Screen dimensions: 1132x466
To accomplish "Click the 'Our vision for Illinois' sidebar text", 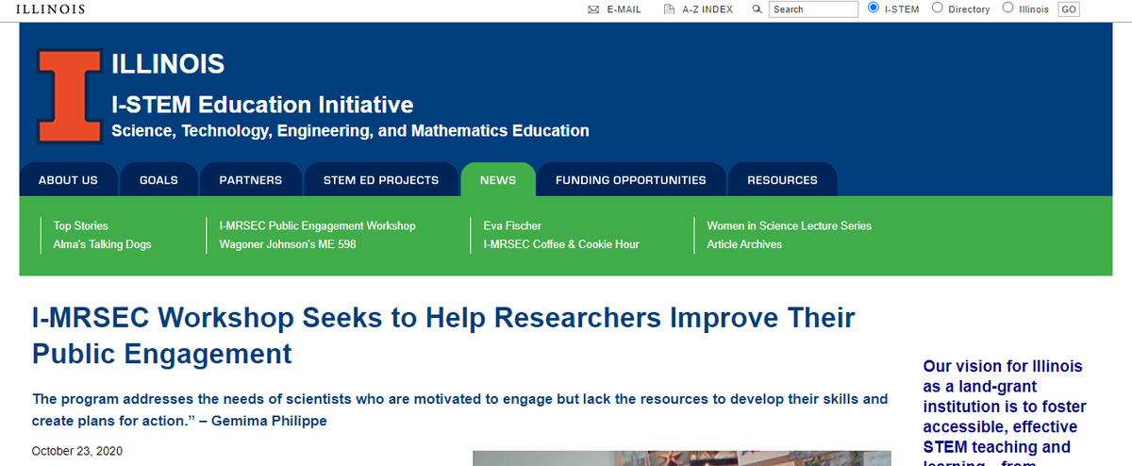I will [x=1005, y=413].
